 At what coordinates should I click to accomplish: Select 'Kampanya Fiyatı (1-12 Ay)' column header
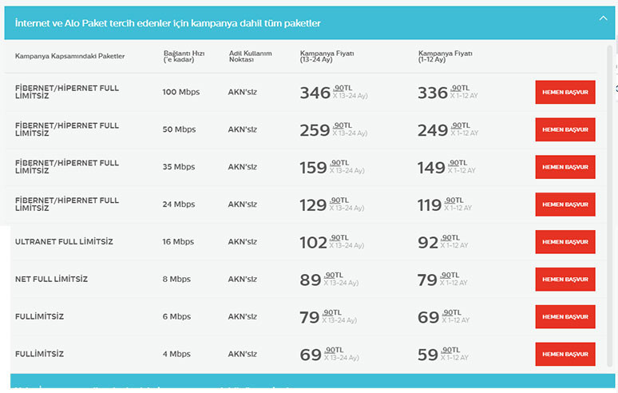[x=445, y=57]
